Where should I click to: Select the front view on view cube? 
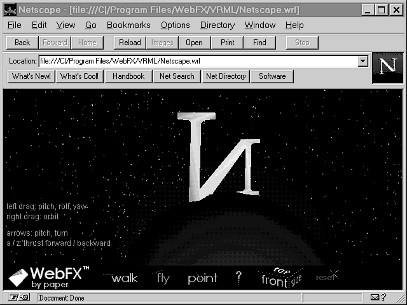[x=274, y=280]
